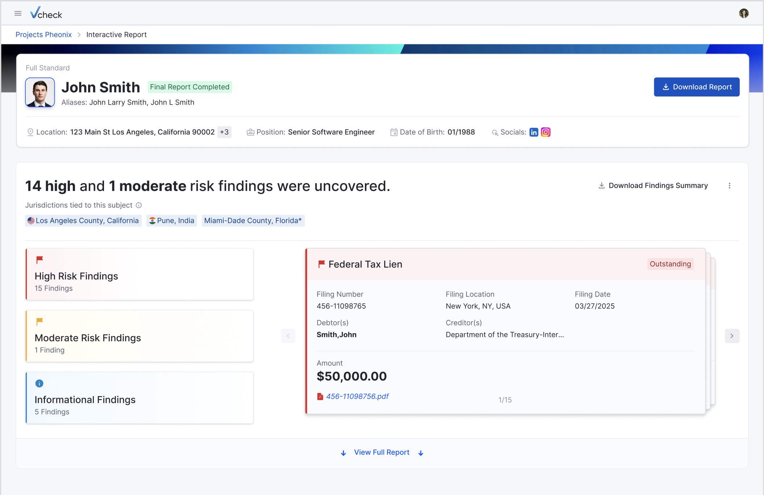Click the filing number 456-11098765
The width and height of the screenshot is (764, 495).
click(341, 306)
